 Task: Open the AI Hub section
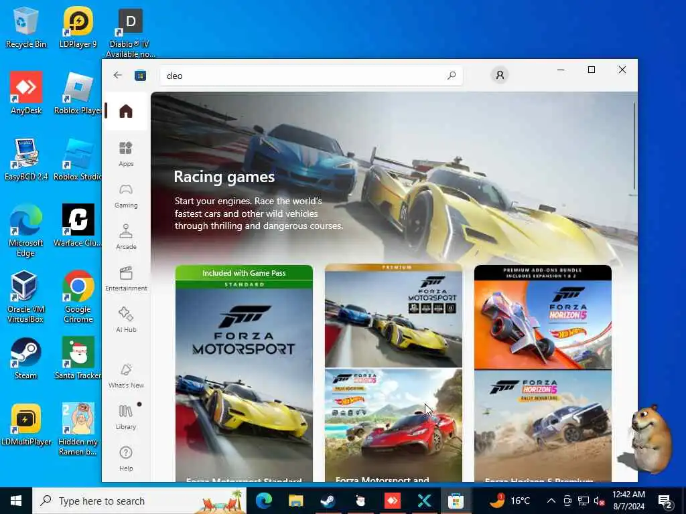tap(126, 320)
